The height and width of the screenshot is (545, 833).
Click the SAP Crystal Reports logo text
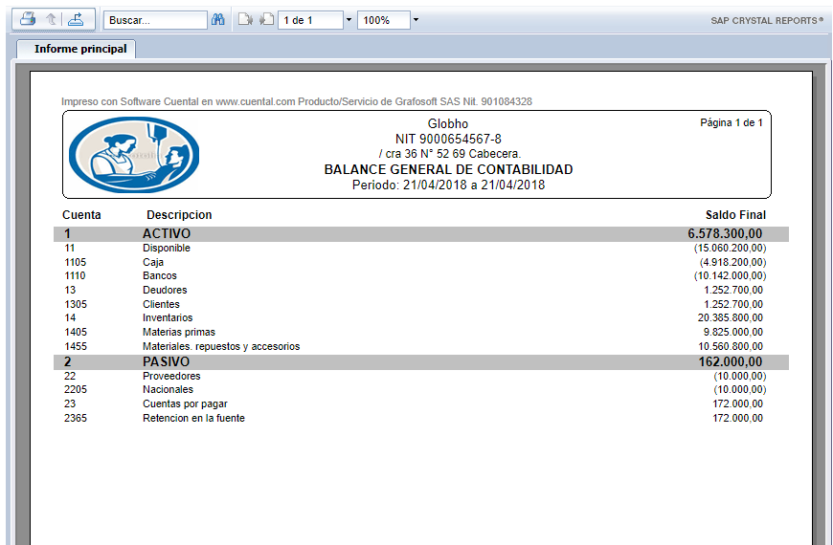pyautogui.click(x=766, y=20)
